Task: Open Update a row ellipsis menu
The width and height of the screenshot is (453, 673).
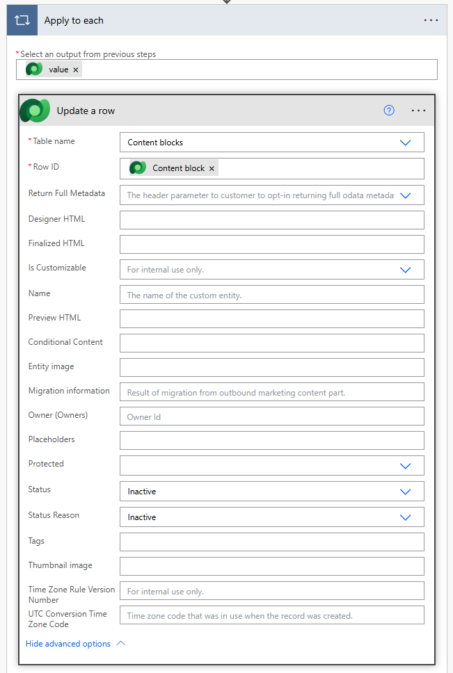Action: coord(418,111)
